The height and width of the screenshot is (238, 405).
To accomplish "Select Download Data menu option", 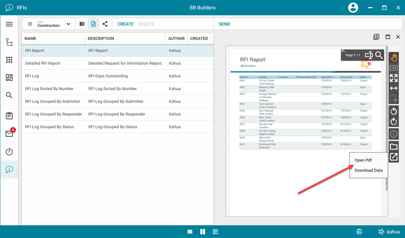I will 368,170.
